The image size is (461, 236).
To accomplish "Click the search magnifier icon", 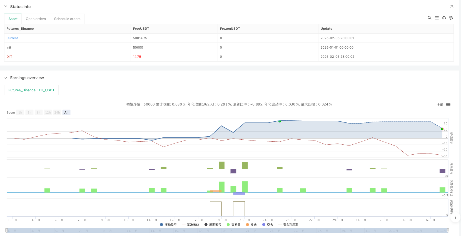I will point(429,18).
